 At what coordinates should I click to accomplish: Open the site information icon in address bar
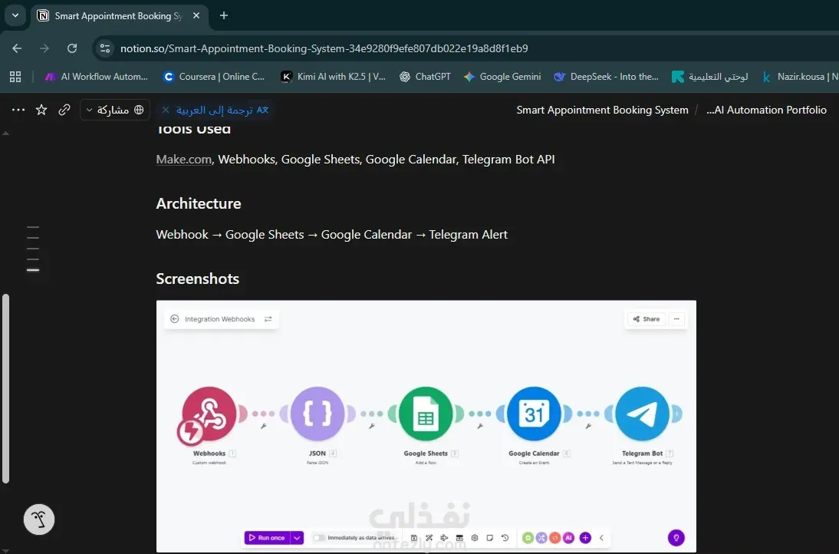point(105,48)
